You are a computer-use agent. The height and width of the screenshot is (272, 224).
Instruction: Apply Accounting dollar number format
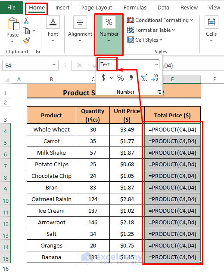point(103,78)
